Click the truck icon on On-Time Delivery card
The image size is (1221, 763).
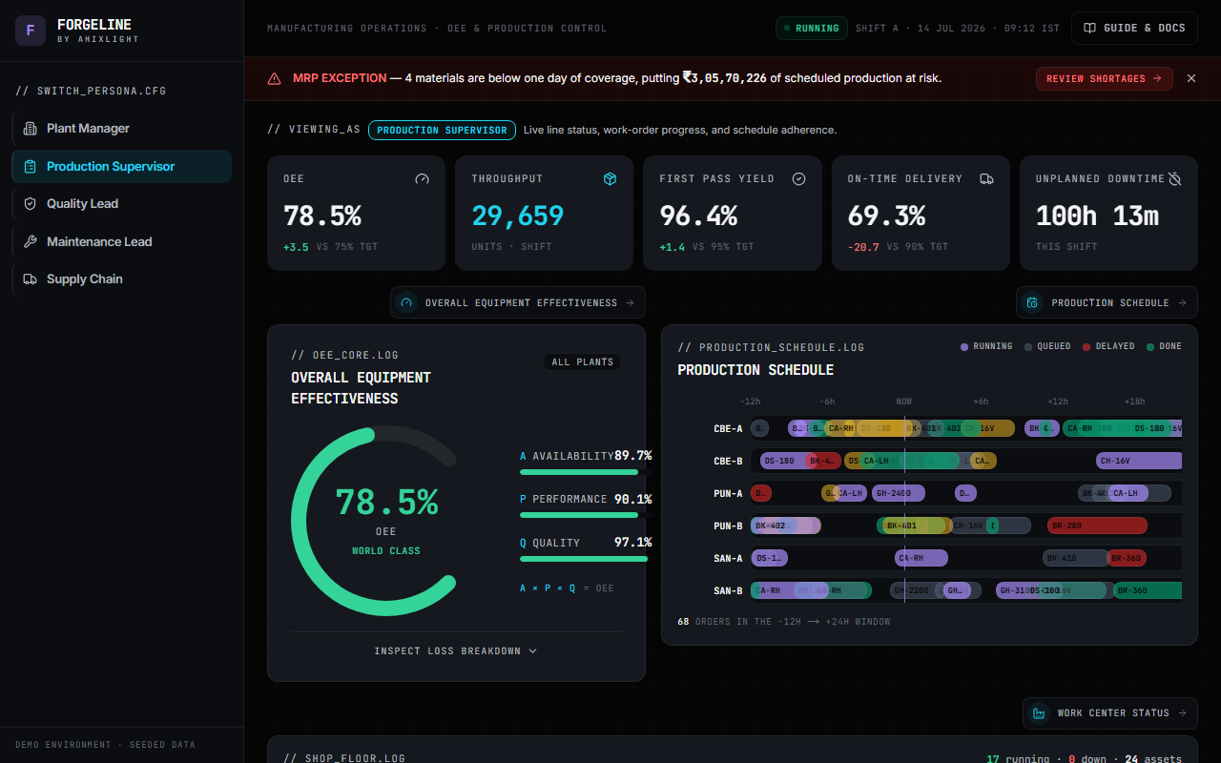pyautogui.click(x=987, y=178)
